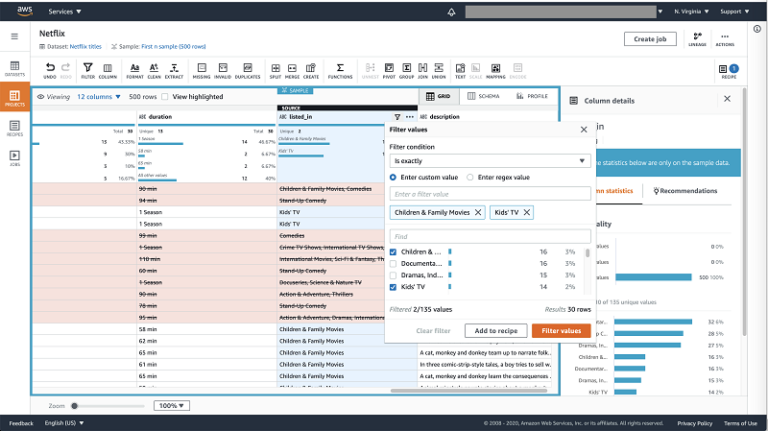Open the Text tool
This screenshot has width=768, height=431.
click(461, 70)
